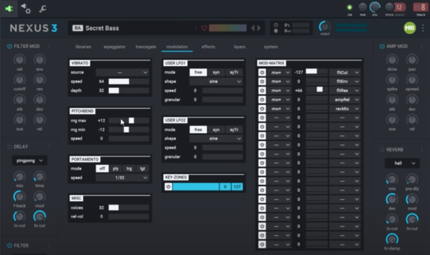Switch to the system tab
Image resolution: width=430 pixels, height=255 pixels.
point(271,47)
